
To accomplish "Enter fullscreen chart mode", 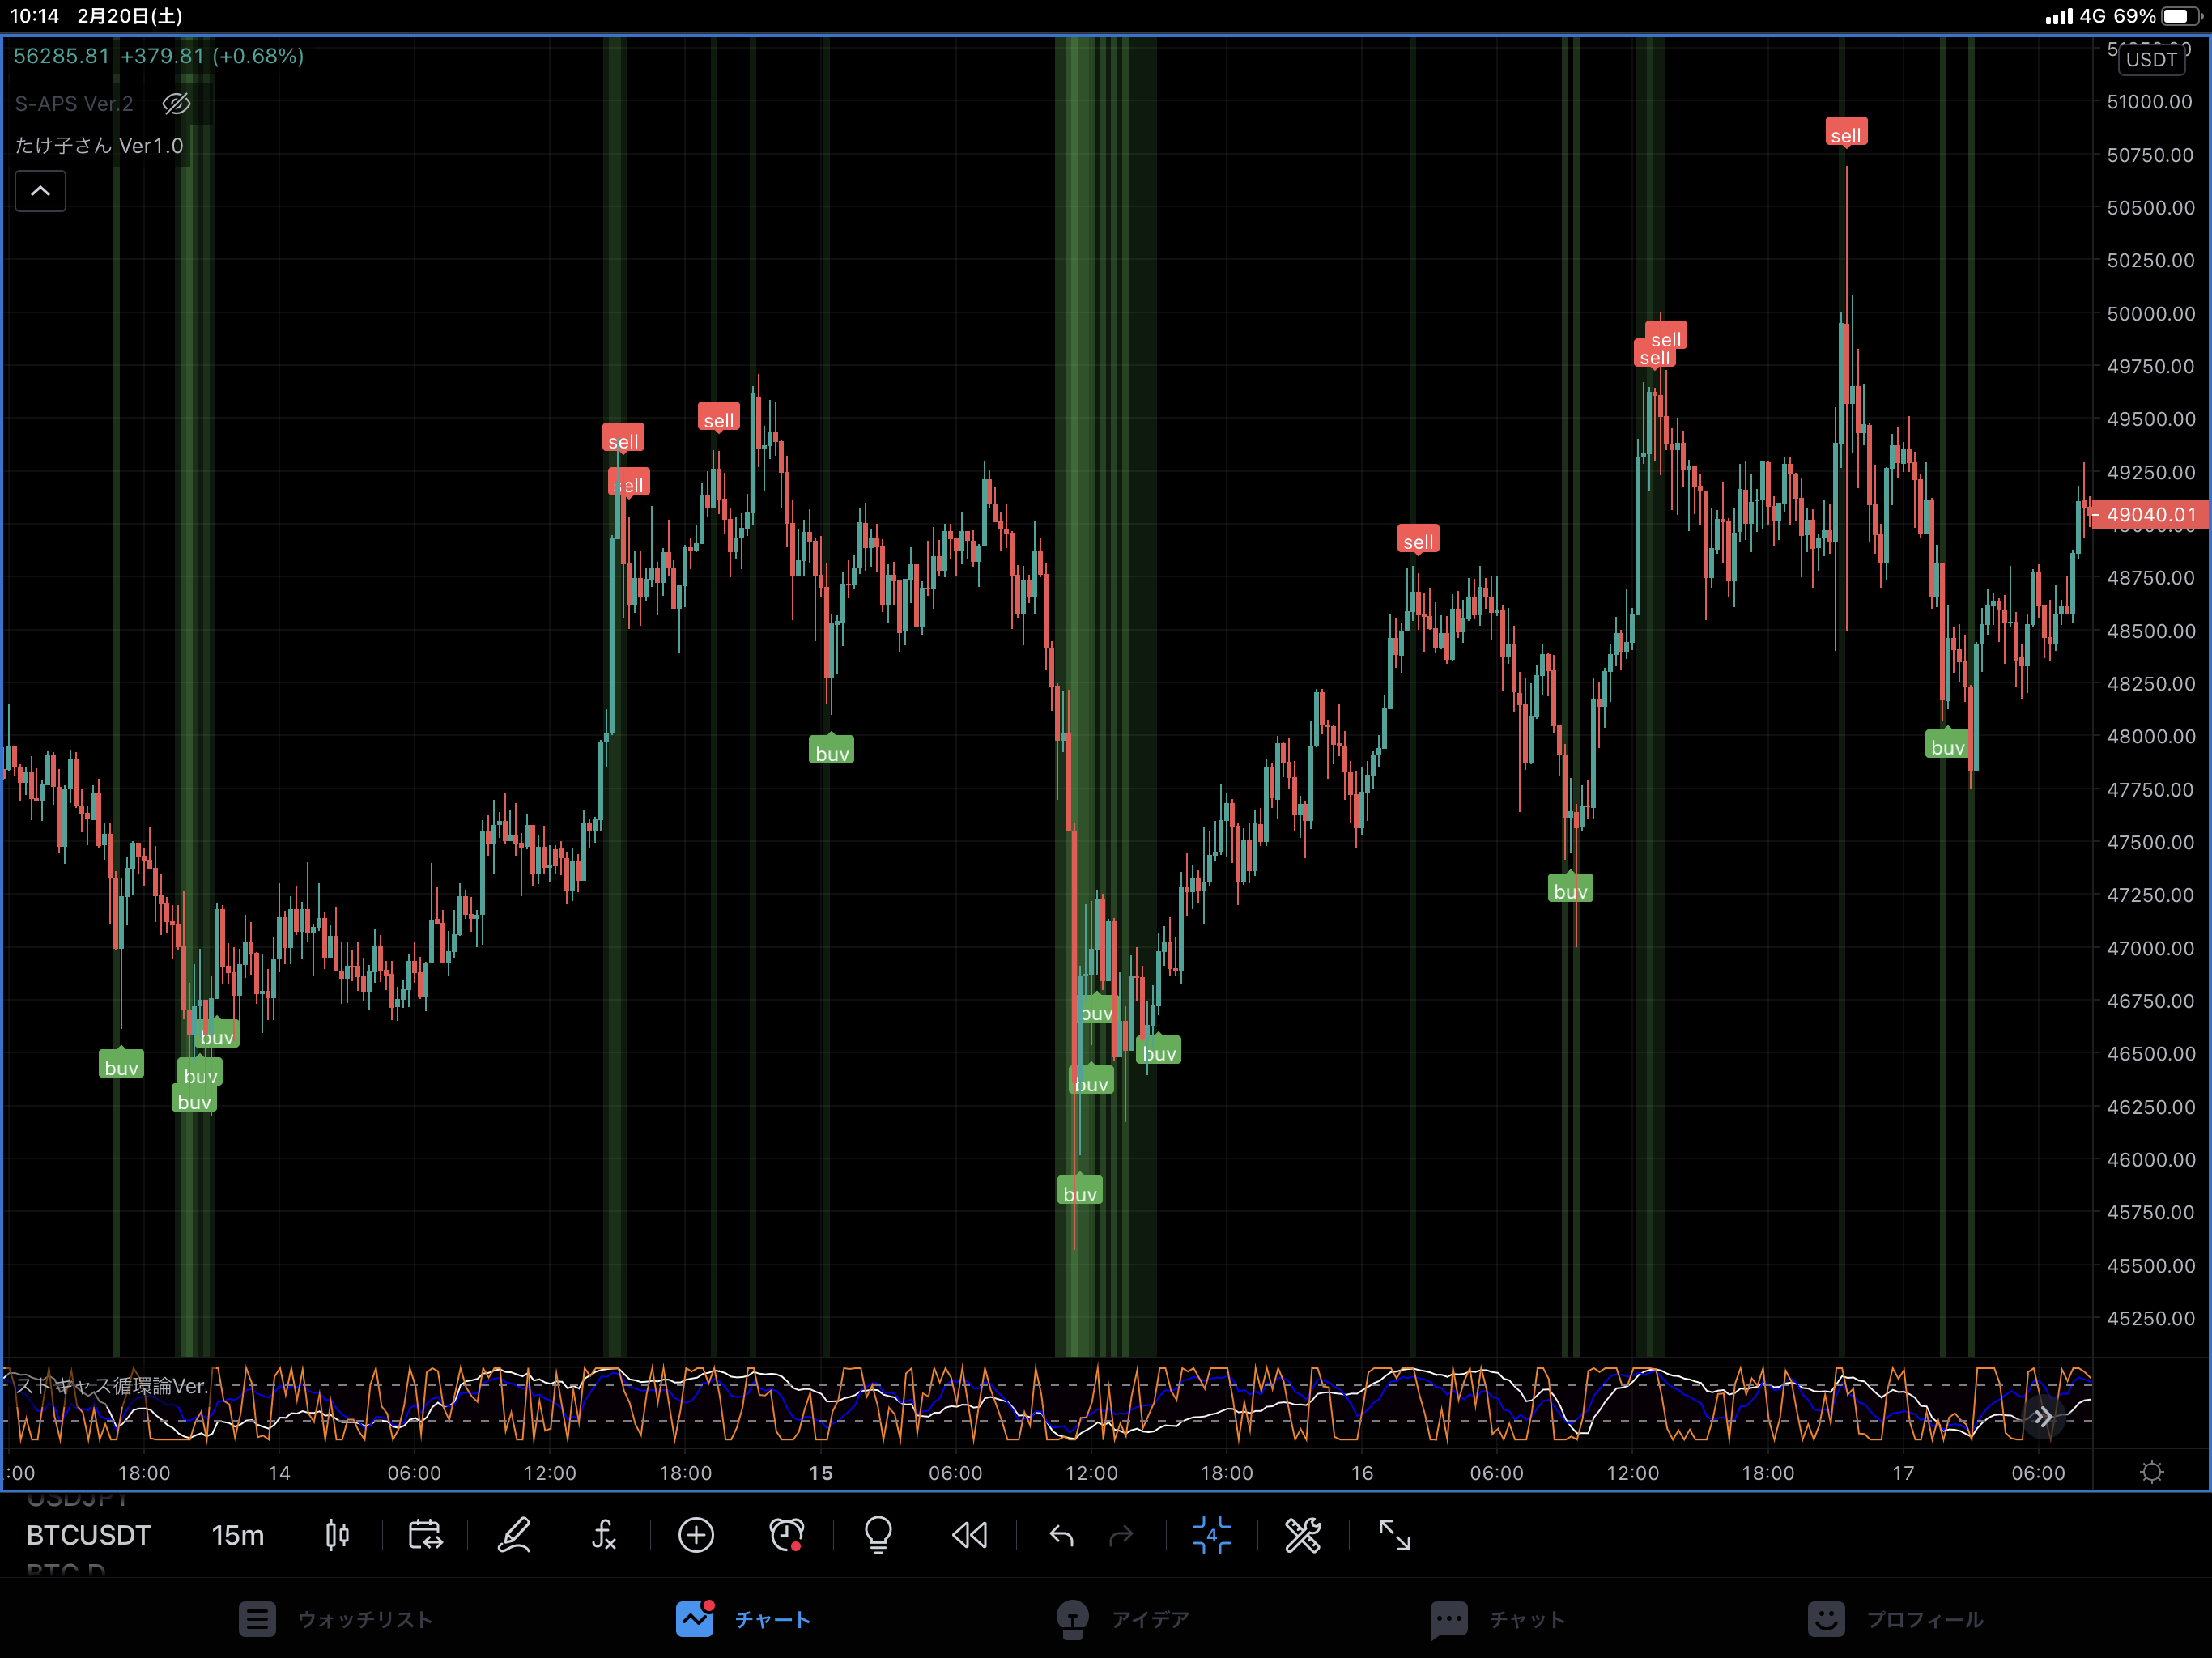I will click(x=1394, y=1535).
